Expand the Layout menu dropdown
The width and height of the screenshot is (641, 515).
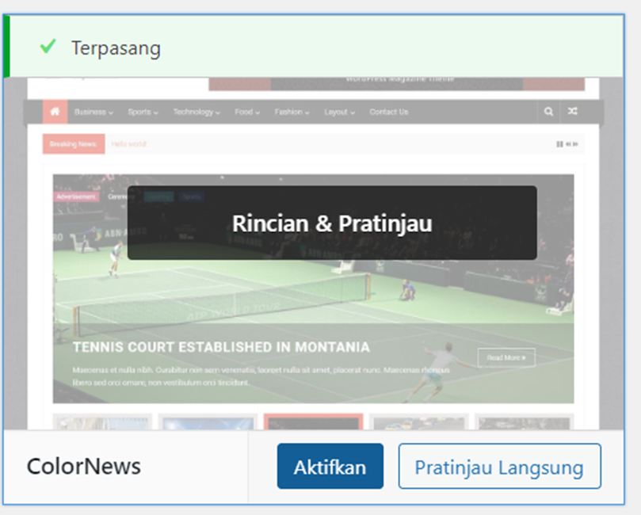pos(339,113)
